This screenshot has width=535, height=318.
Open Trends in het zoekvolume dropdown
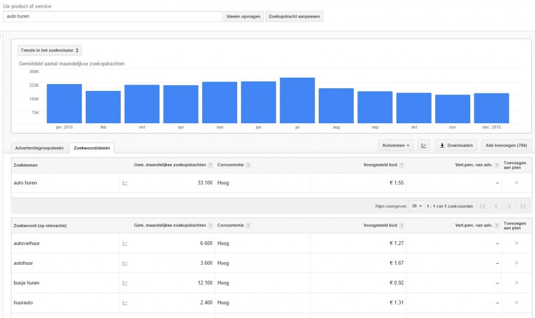[50, 51]
